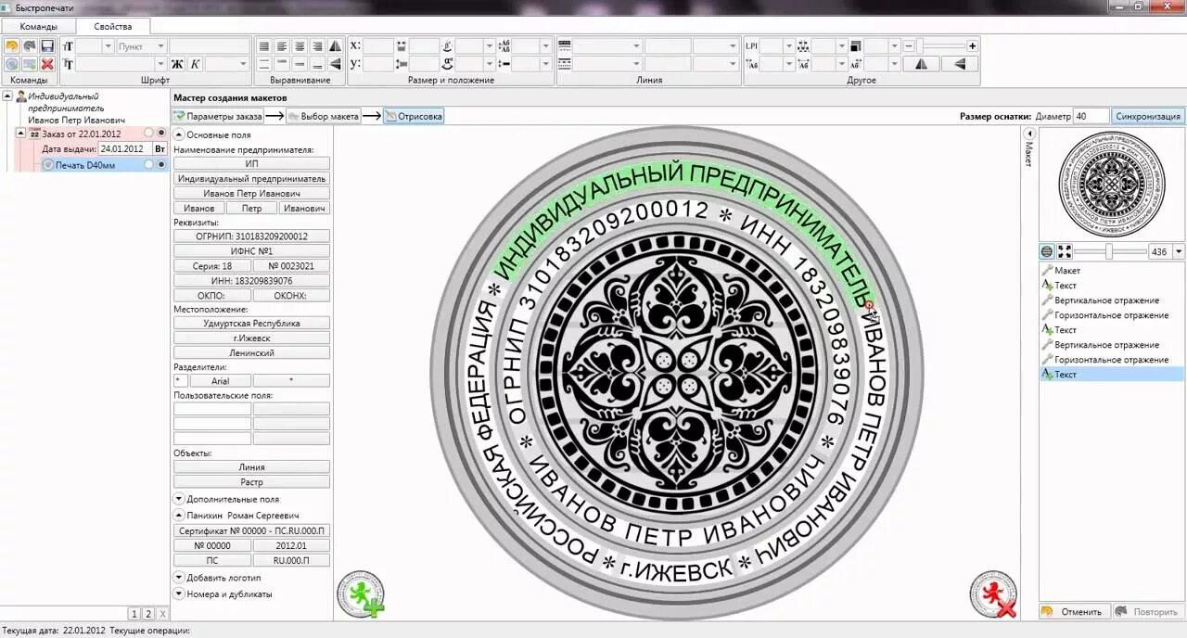The height and width of the screenshot is (638, 1187).
Task: Click the save floppy disk icon
Action: [x=46, y=45]
